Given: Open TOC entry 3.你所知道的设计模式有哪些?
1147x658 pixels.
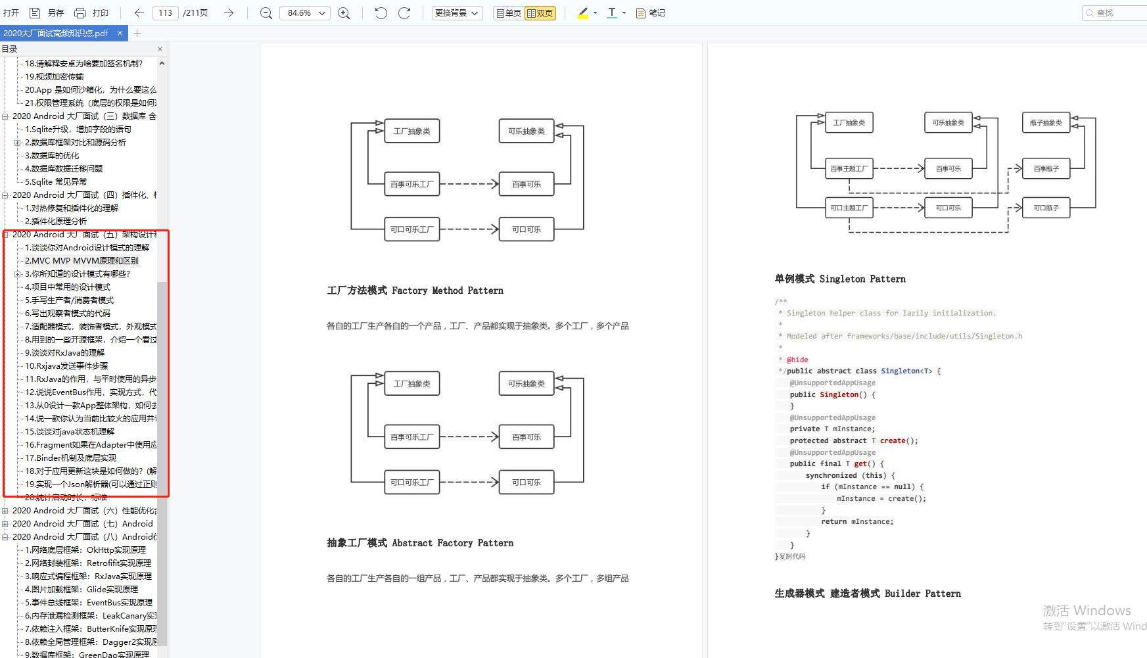Looking at the screenshot, I should [x=76, y=273].
